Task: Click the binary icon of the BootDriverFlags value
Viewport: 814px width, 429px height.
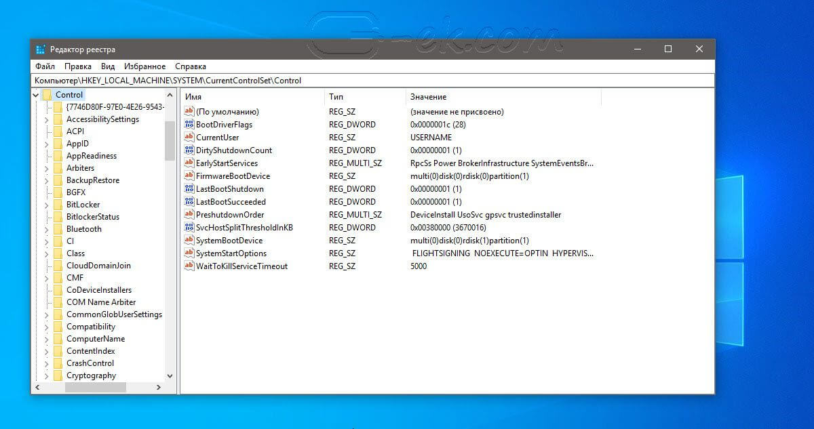Action: (189, 125)
